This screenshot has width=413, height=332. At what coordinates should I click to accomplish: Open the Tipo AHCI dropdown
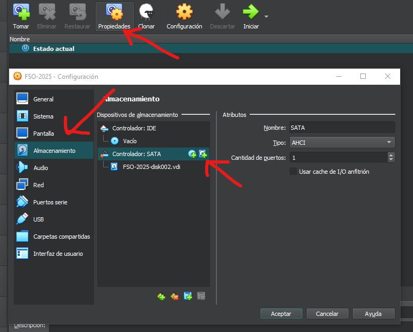[x=342, y=143]
